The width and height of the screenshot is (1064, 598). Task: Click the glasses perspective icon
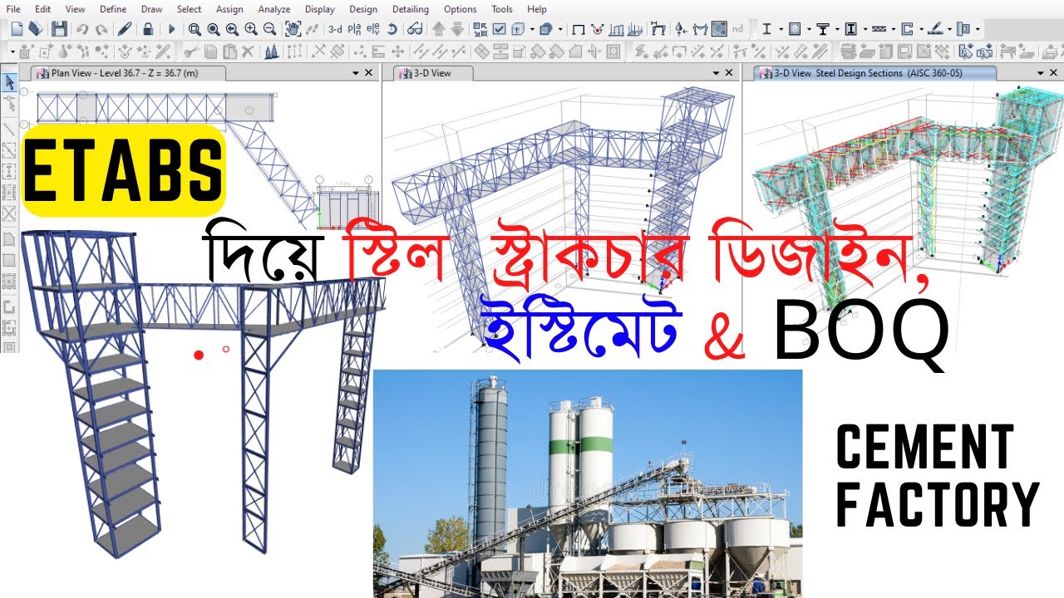pyautogui.click(x=414, y=29)
